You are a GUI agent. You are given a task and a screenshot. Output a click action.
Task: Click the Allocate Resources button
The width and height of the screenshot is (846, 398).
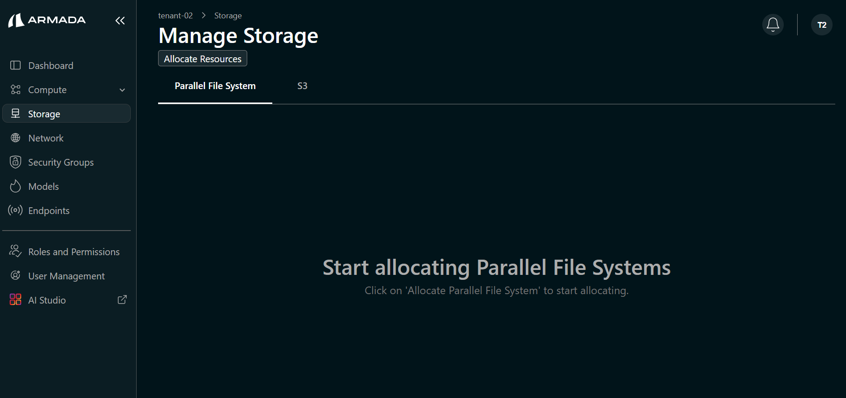click(202, 58)
